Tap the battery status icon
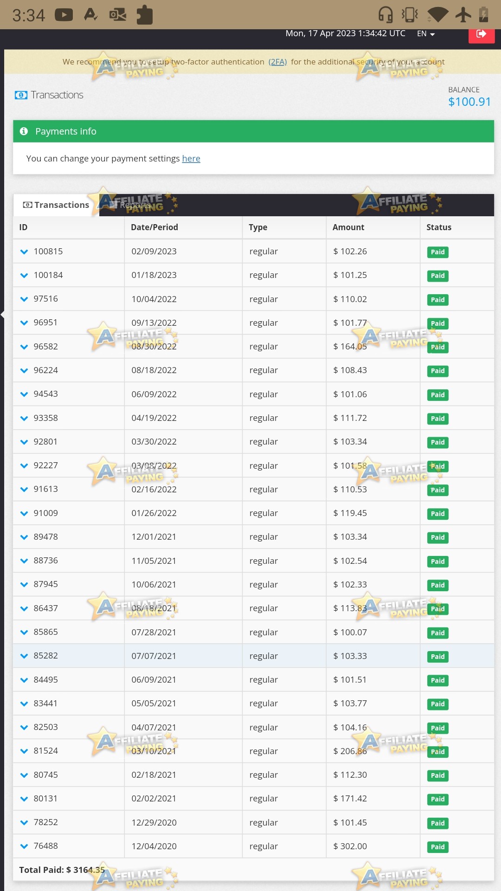The width and height of the screenshot is (501, 891). (x=484, y=14)
